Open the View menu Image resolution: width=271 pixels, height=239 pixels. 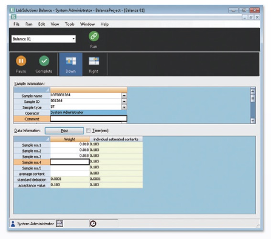55,24
